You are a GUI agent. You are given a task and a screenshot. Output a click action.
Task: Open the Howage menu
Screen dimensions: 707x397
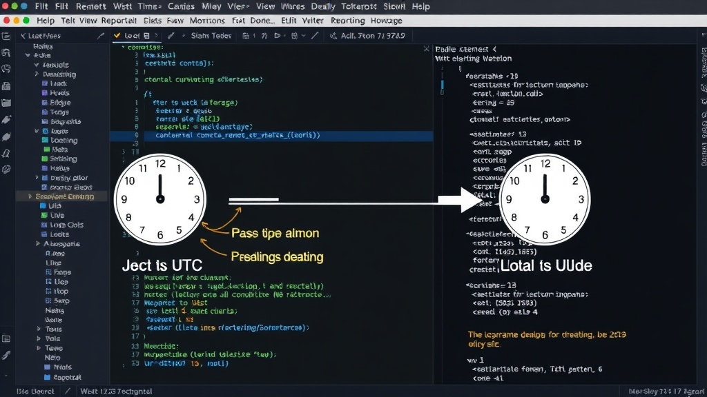(x=386, y=21)
